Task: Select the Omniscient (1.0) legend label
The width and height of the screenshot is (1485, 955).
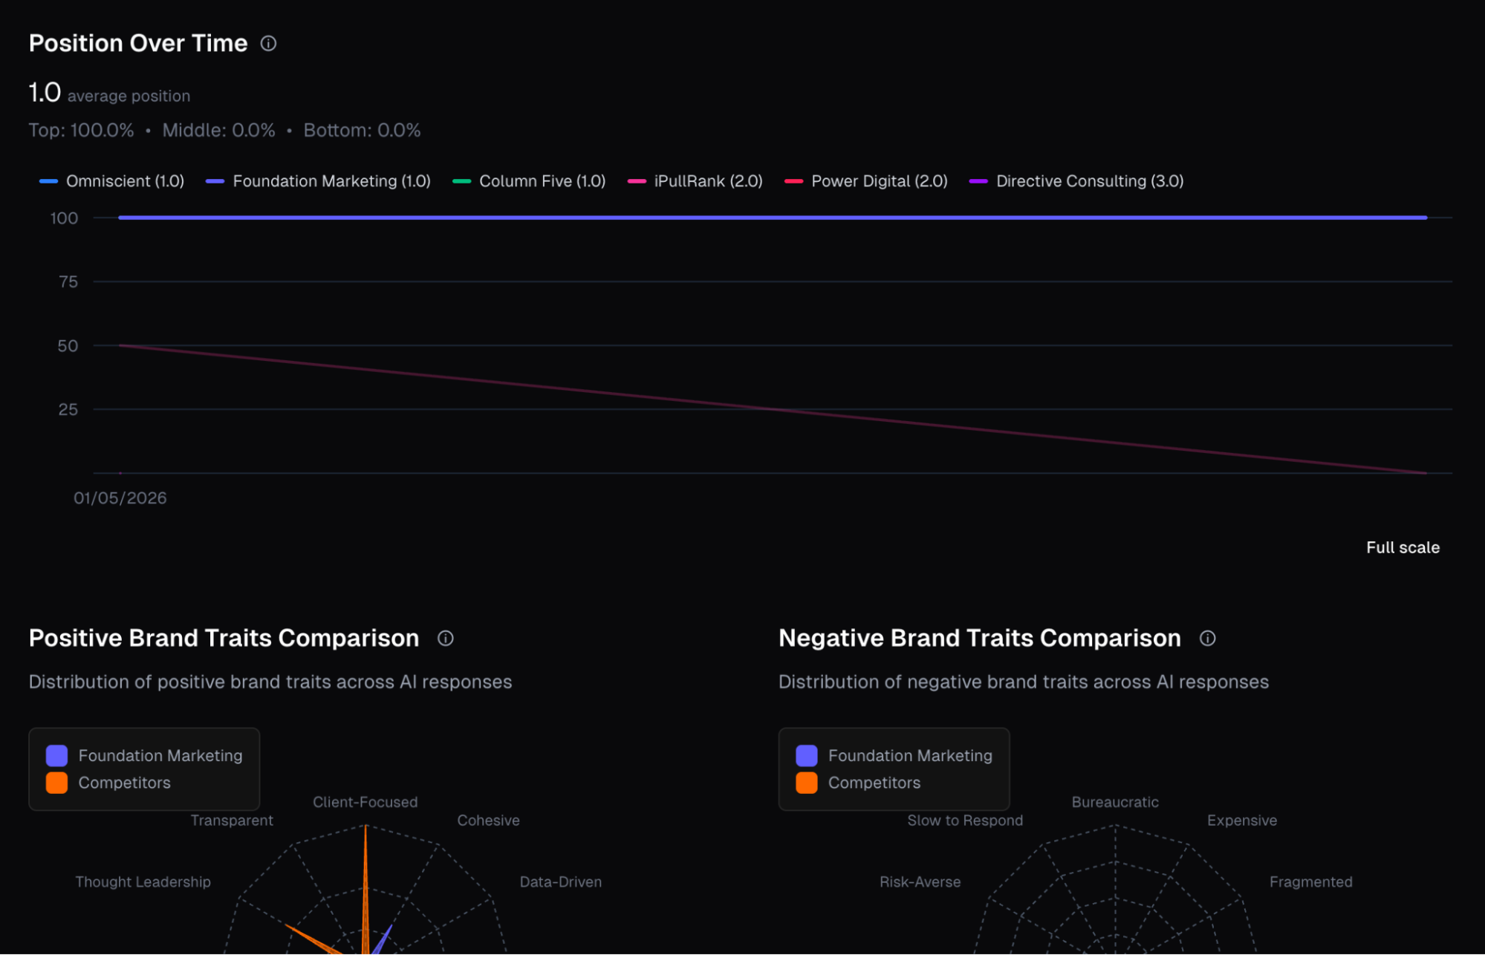Action: pos(124,180)
